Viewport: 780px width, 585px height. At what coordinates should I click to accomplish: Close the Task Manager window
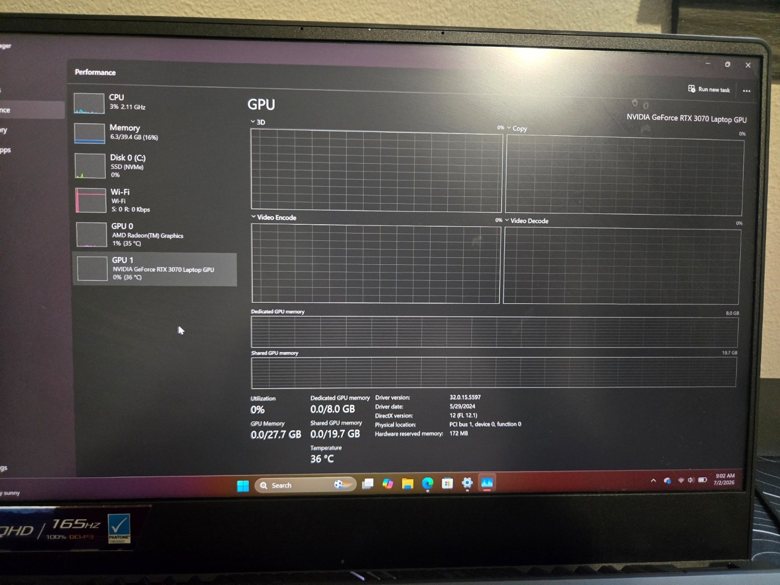point(748,65)
